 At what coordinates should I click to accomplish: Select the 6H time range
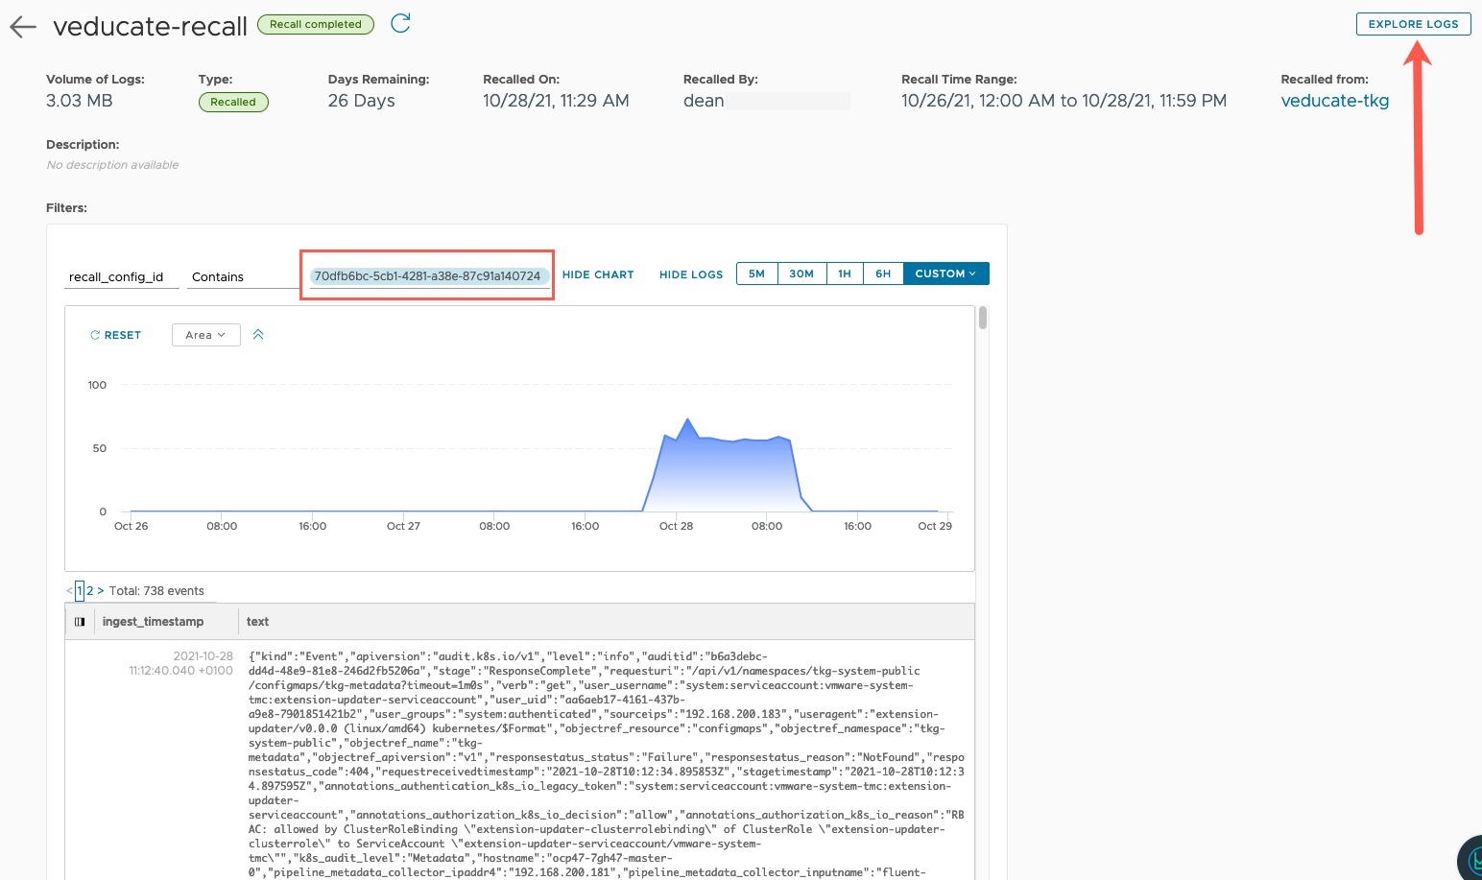click(x=883, y=274)
